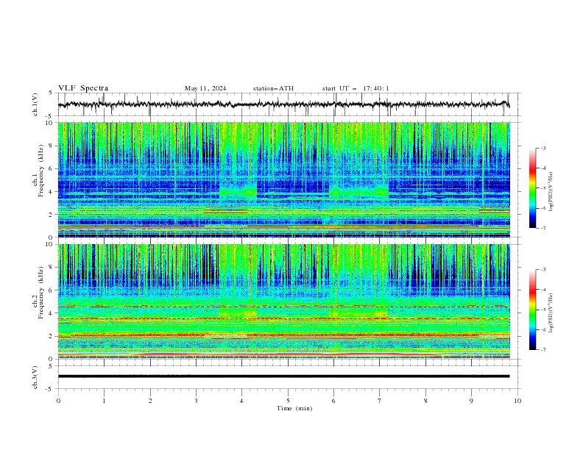This screenshot has width=583, height=450.
Task: Select the ch.1 color bar "log(PSD)(V²/Hz)" label
Action: point(551,192)
